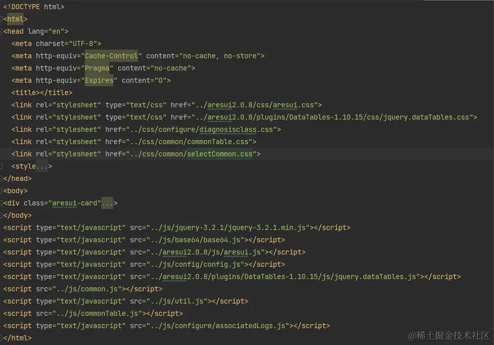Toggle the gutter fold marker beside div class line
Image resolution: width=494 pixels, height=345 pixels.
click(1, 203)
